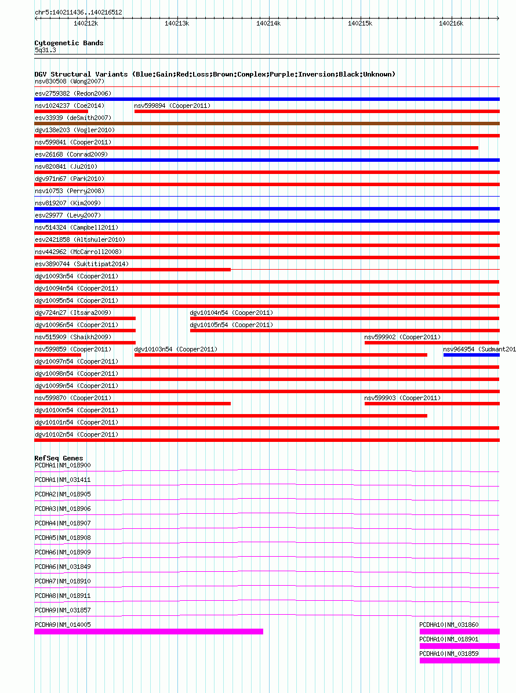Click variant nsv10753 (Perry2008)
516x693 pixels.
(x=70, y=191)
